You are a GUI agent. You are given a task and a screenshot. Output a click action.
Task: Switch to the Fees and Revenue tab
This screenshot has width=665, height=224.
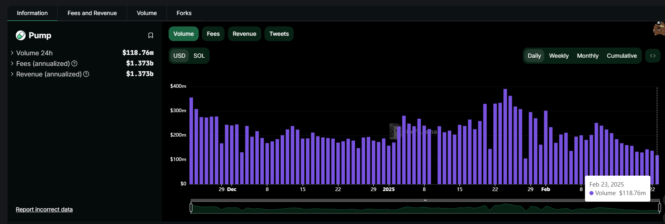pos(92,13)
